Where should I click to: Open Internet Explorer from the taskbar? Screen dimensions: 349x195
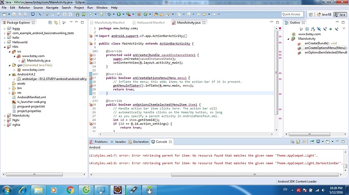click(22, 190)
